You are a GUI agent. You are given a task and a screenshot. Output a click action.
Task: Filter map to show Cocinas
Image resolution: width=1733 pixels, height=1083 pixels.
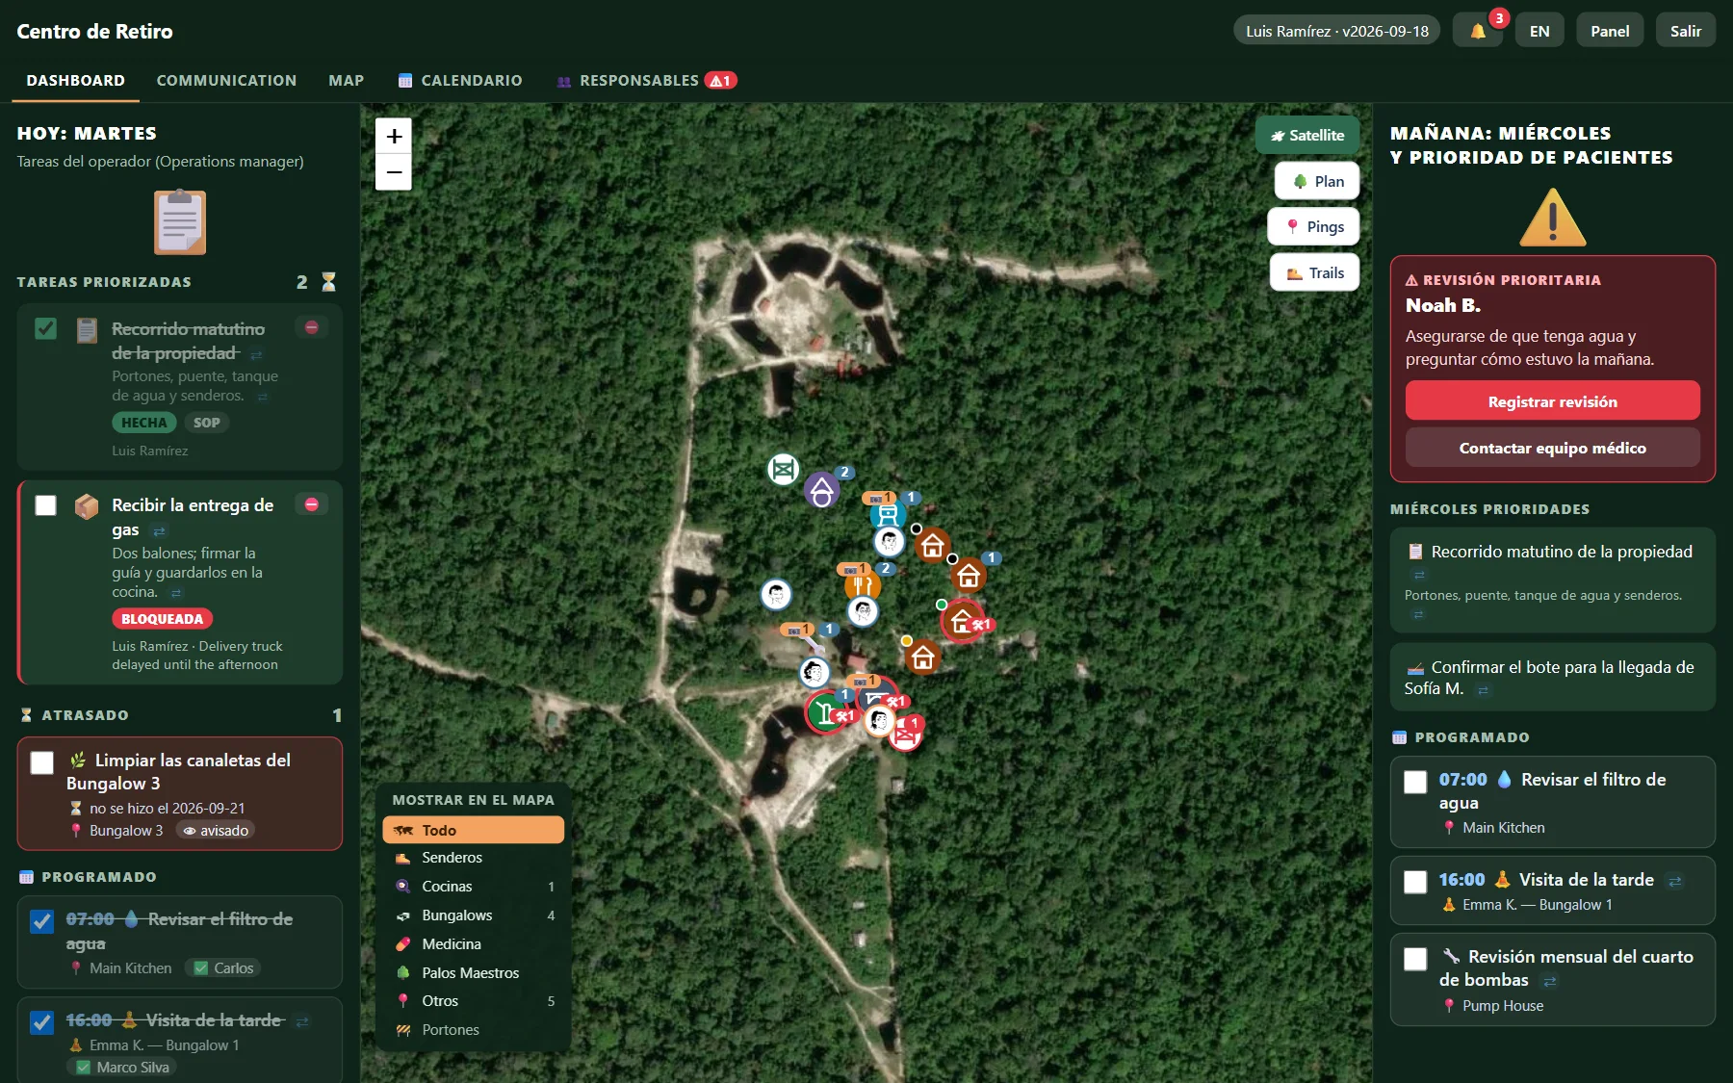click(474, 886)
